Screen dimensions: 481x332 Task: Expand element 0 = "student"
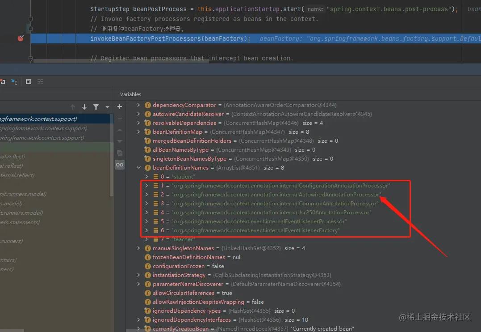pyautogui.click(x=146, y=177)
